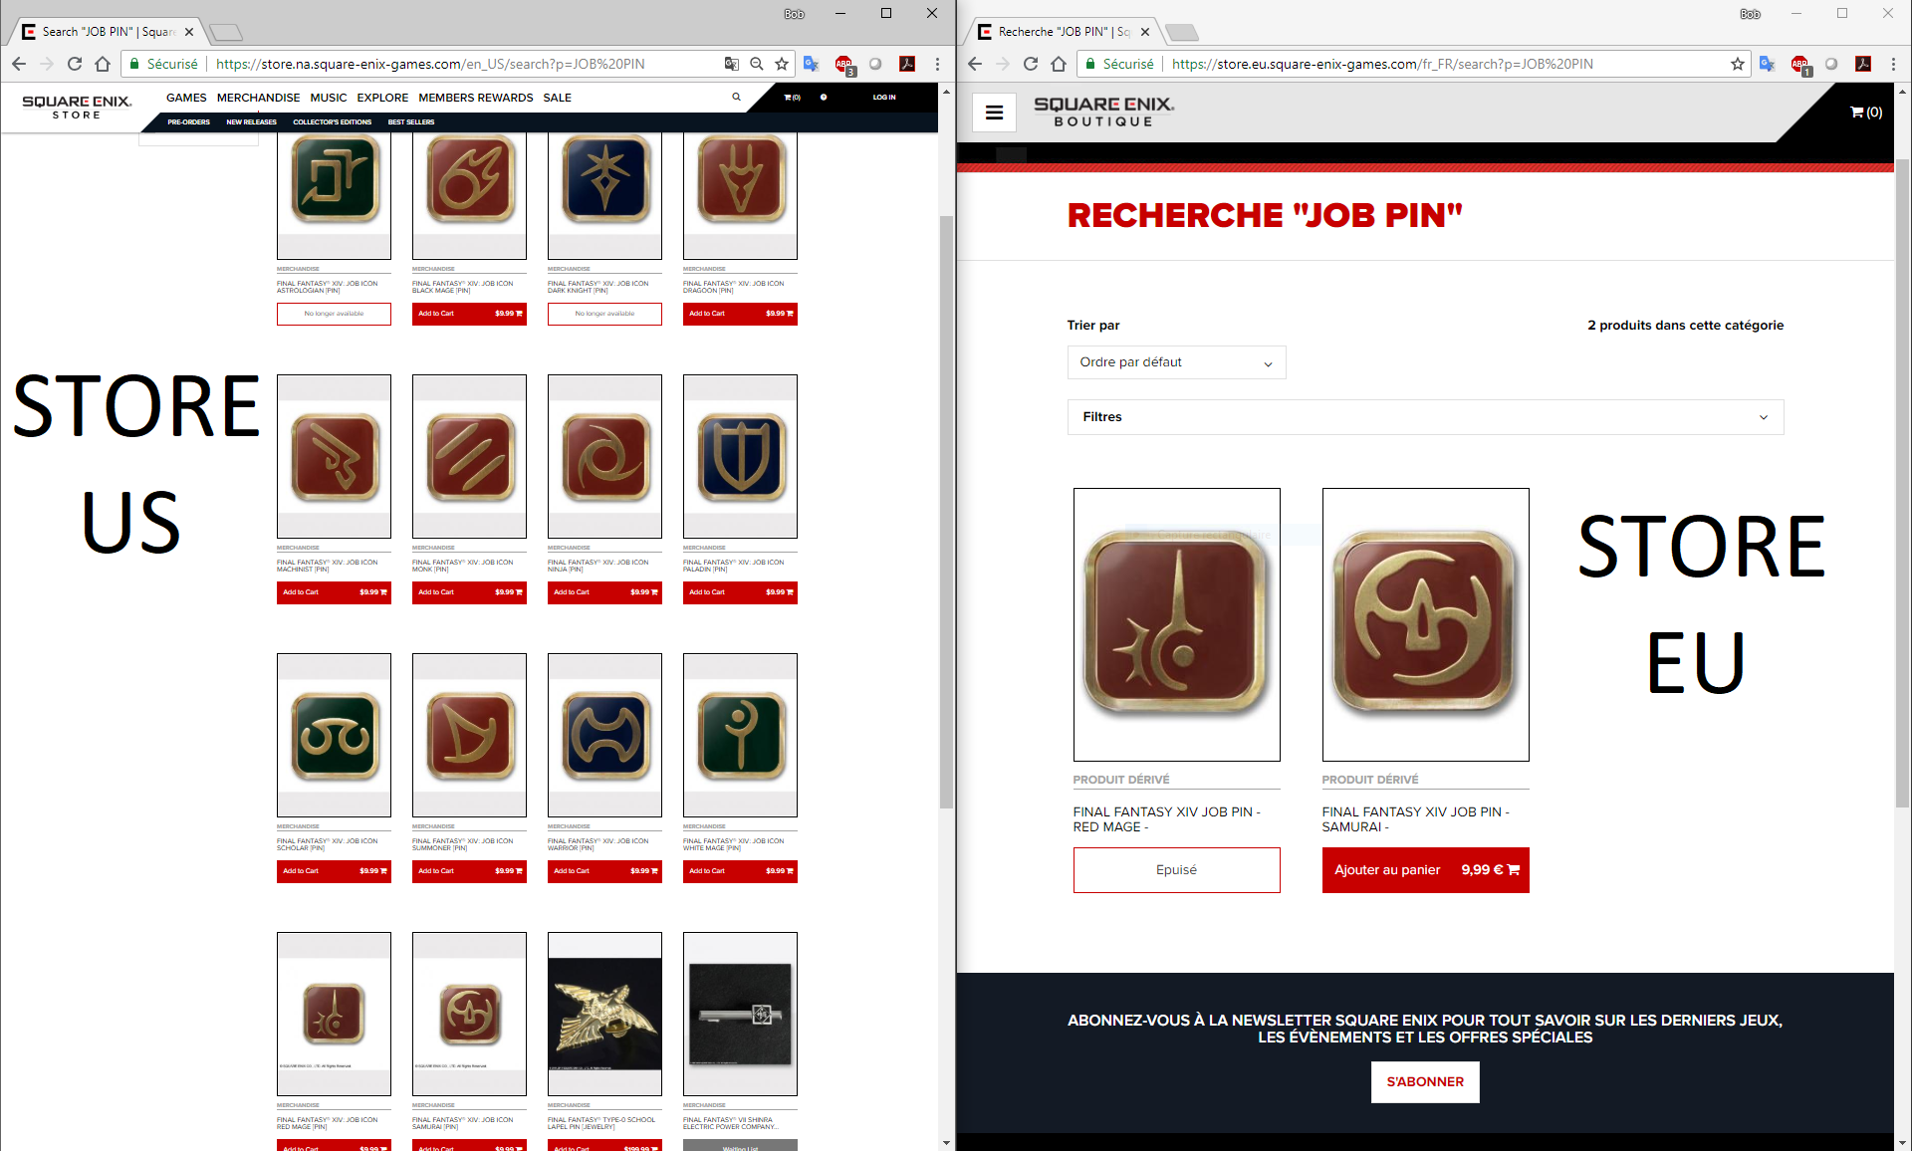Open new tab in EU store window
Viewport: 1912px width, 1151px height.
coord(1181,32)
